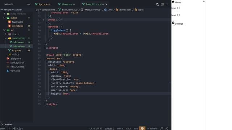Expand the node_modules folder
Image resolution: width=232 pixels, height=130 pixels.
point(4,14)
